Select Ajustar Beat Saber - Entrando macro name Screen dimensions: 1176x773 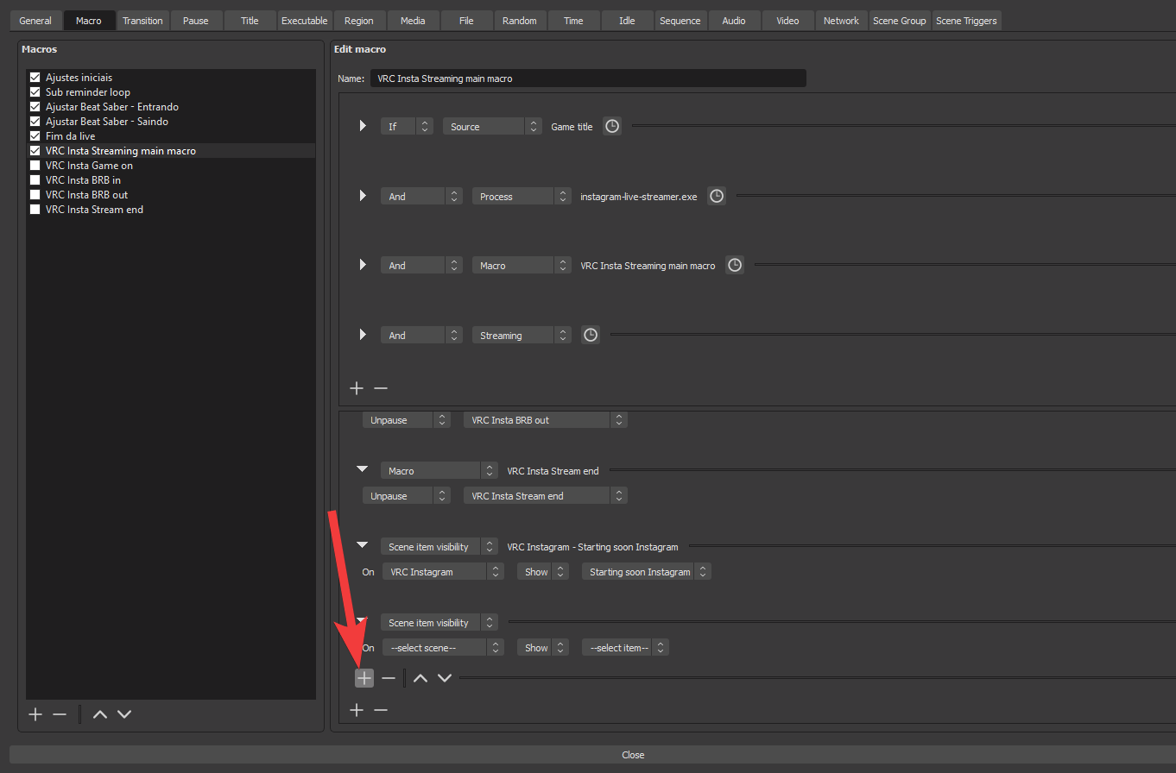(x=112, y=107)
